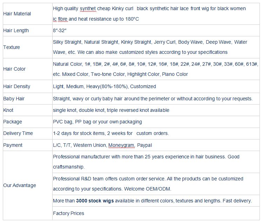Click the Hair Length label cell
This screenshot has height=222, width=263.
16,30
